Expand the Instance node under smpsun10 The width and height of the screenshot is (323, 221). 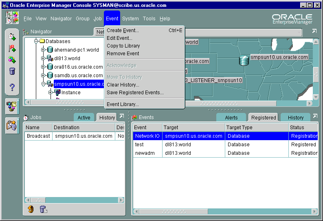[50, 93]
